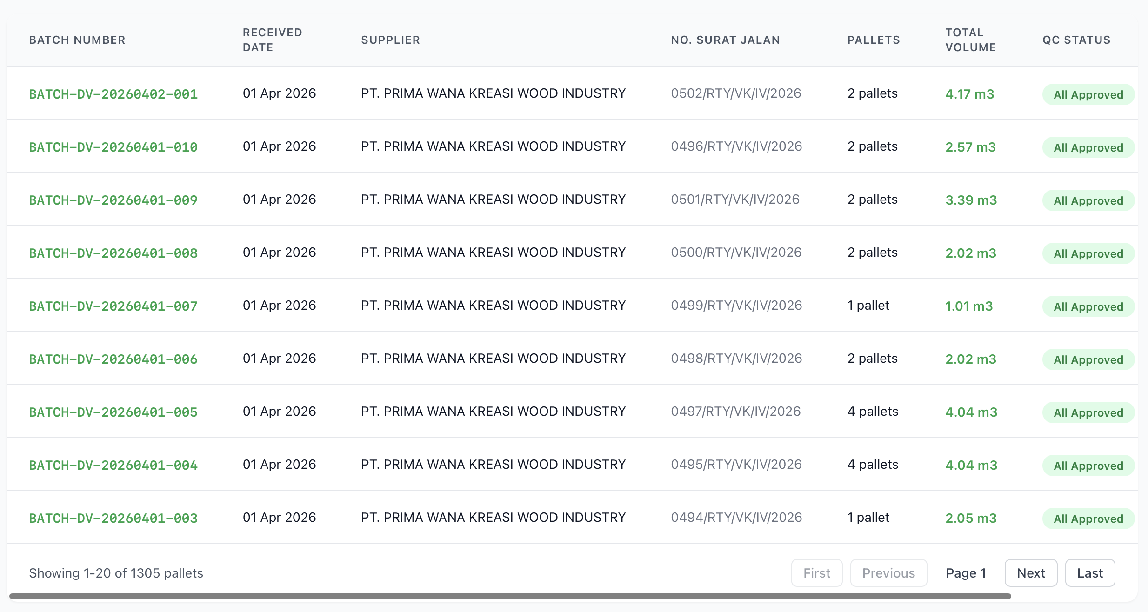Click the Batch Number column header
The width and height of the screenshot is (1148, 612).
pos(77,40)
